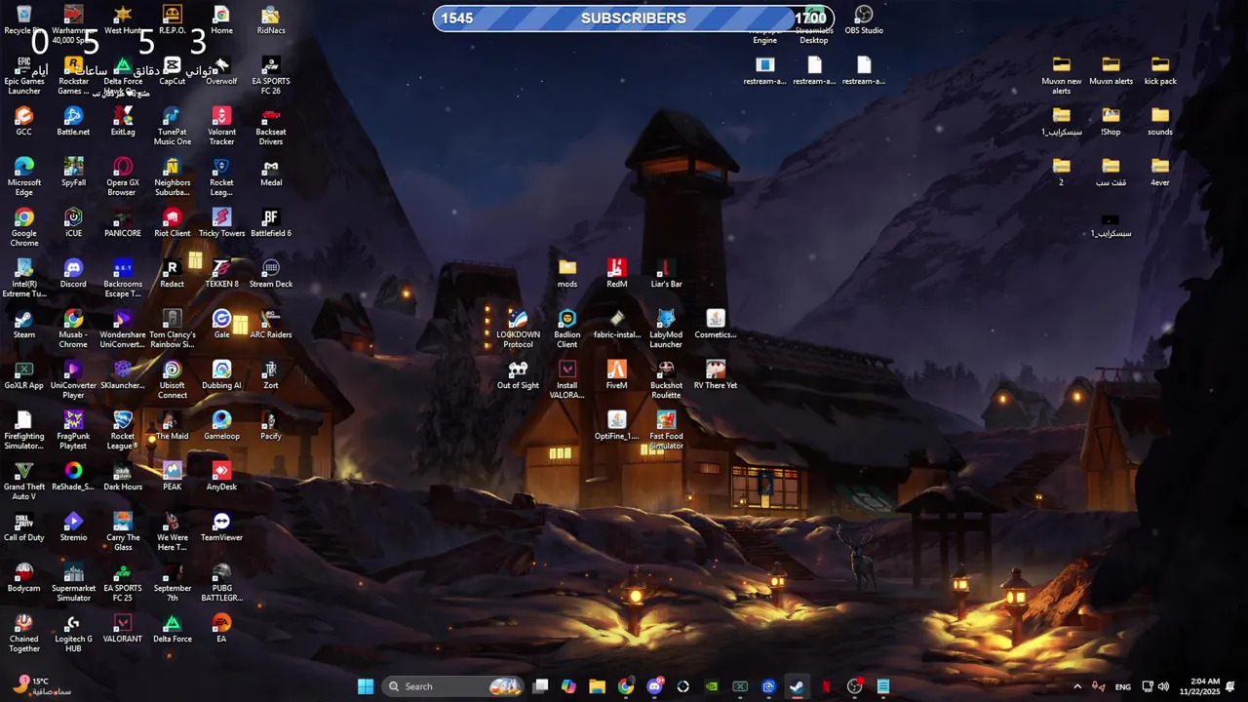Select the CapCut desktop shortcut
The width and height of the screenshot is (1248, 702).
click(172, 70)
